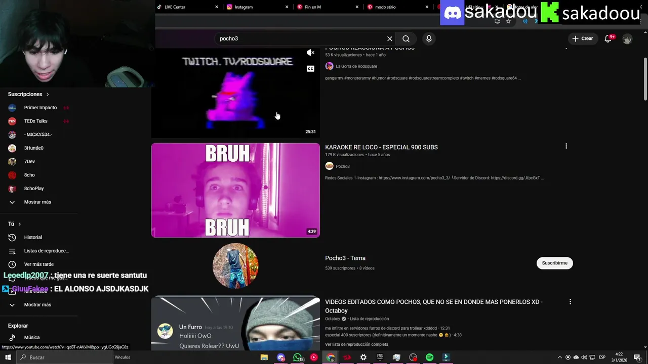The width and height of the screenshot is (648, 364).
Task: Open the Windows notification center
Action: 637,357
